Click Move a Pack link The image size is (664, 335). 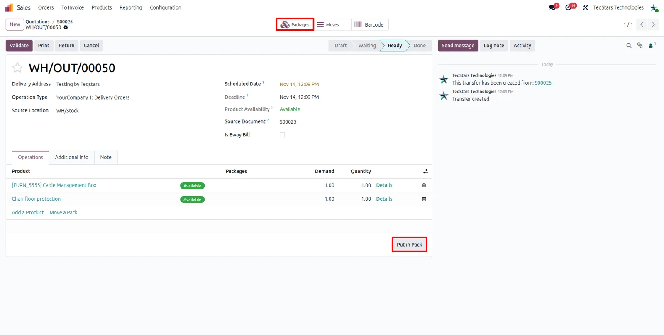(63, 213)
